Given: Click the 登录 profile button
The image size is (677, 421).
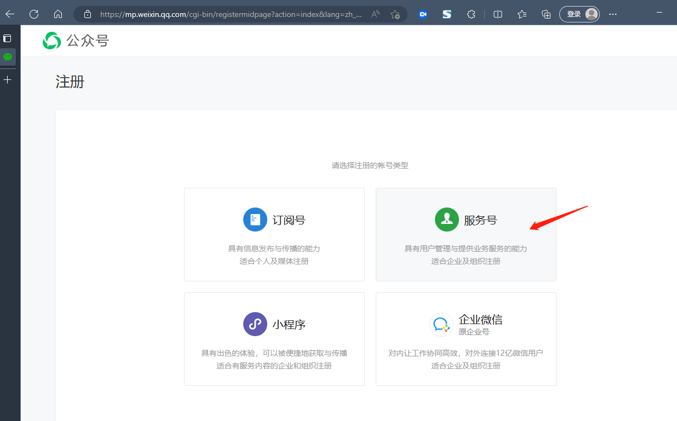Looking at the screenshot, I should coord(580,14).
